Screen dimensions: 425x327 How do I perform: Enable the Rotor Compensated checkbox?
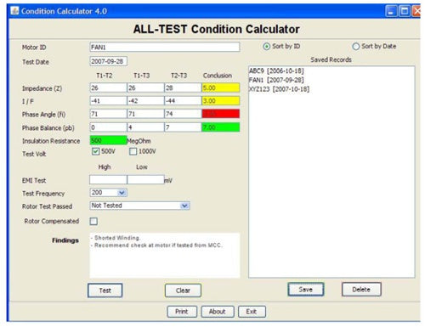click(x=93, y=221)
